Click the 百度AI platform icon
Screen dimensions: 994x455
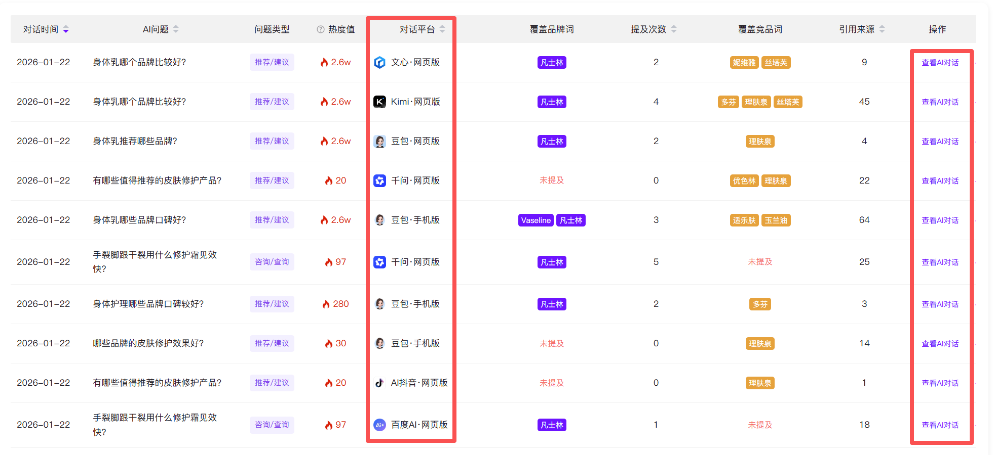379,425
